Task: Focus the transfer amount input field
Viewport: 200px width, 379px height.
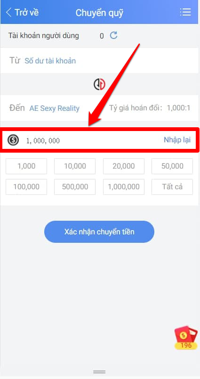Action: [x=92, y=140]
